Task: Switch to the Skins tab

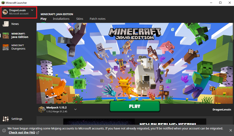Action: (79, 19)
